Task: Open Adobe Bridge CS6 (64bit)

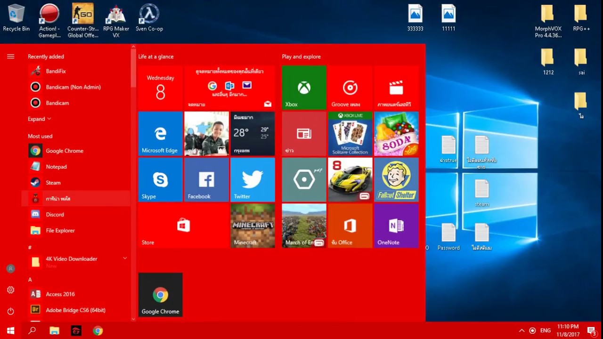Action: point(76,310)
